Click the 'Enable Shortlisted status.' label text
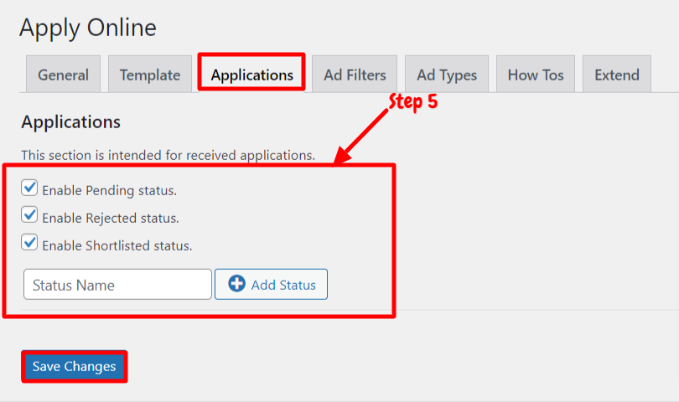The width and height of the screenshot is (679, 402). tap(117, 245)
